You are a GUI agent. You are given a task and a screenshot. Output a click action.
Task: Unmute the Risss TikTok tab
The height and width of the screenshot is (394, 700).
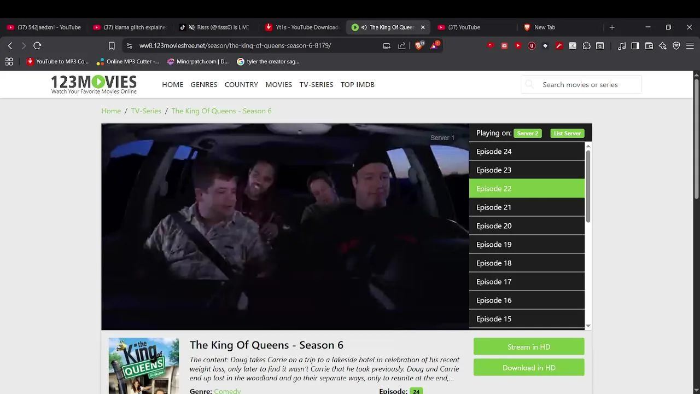click(192, 27)
